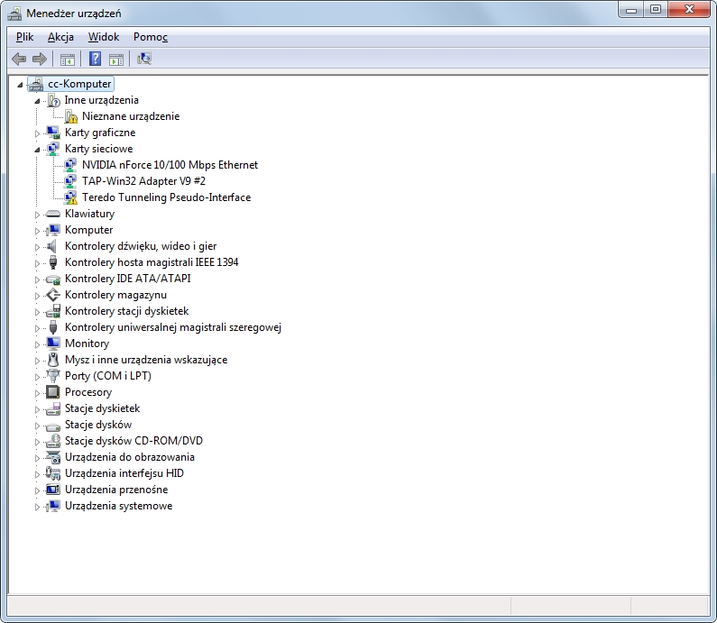Click the TAP-Win32 Adapter V9 icon
The height and width of the screenshot is (623, 717).
(x=70, y=181)
